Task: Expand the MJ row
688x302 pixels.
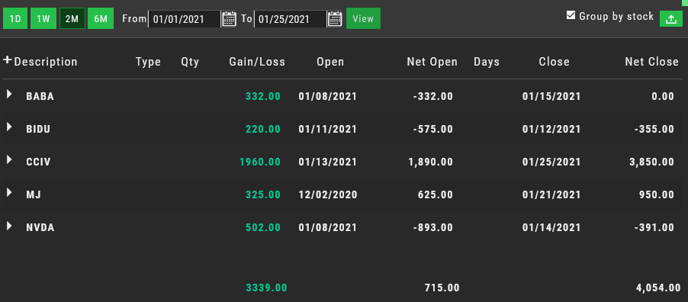Action: click(9, 193)
